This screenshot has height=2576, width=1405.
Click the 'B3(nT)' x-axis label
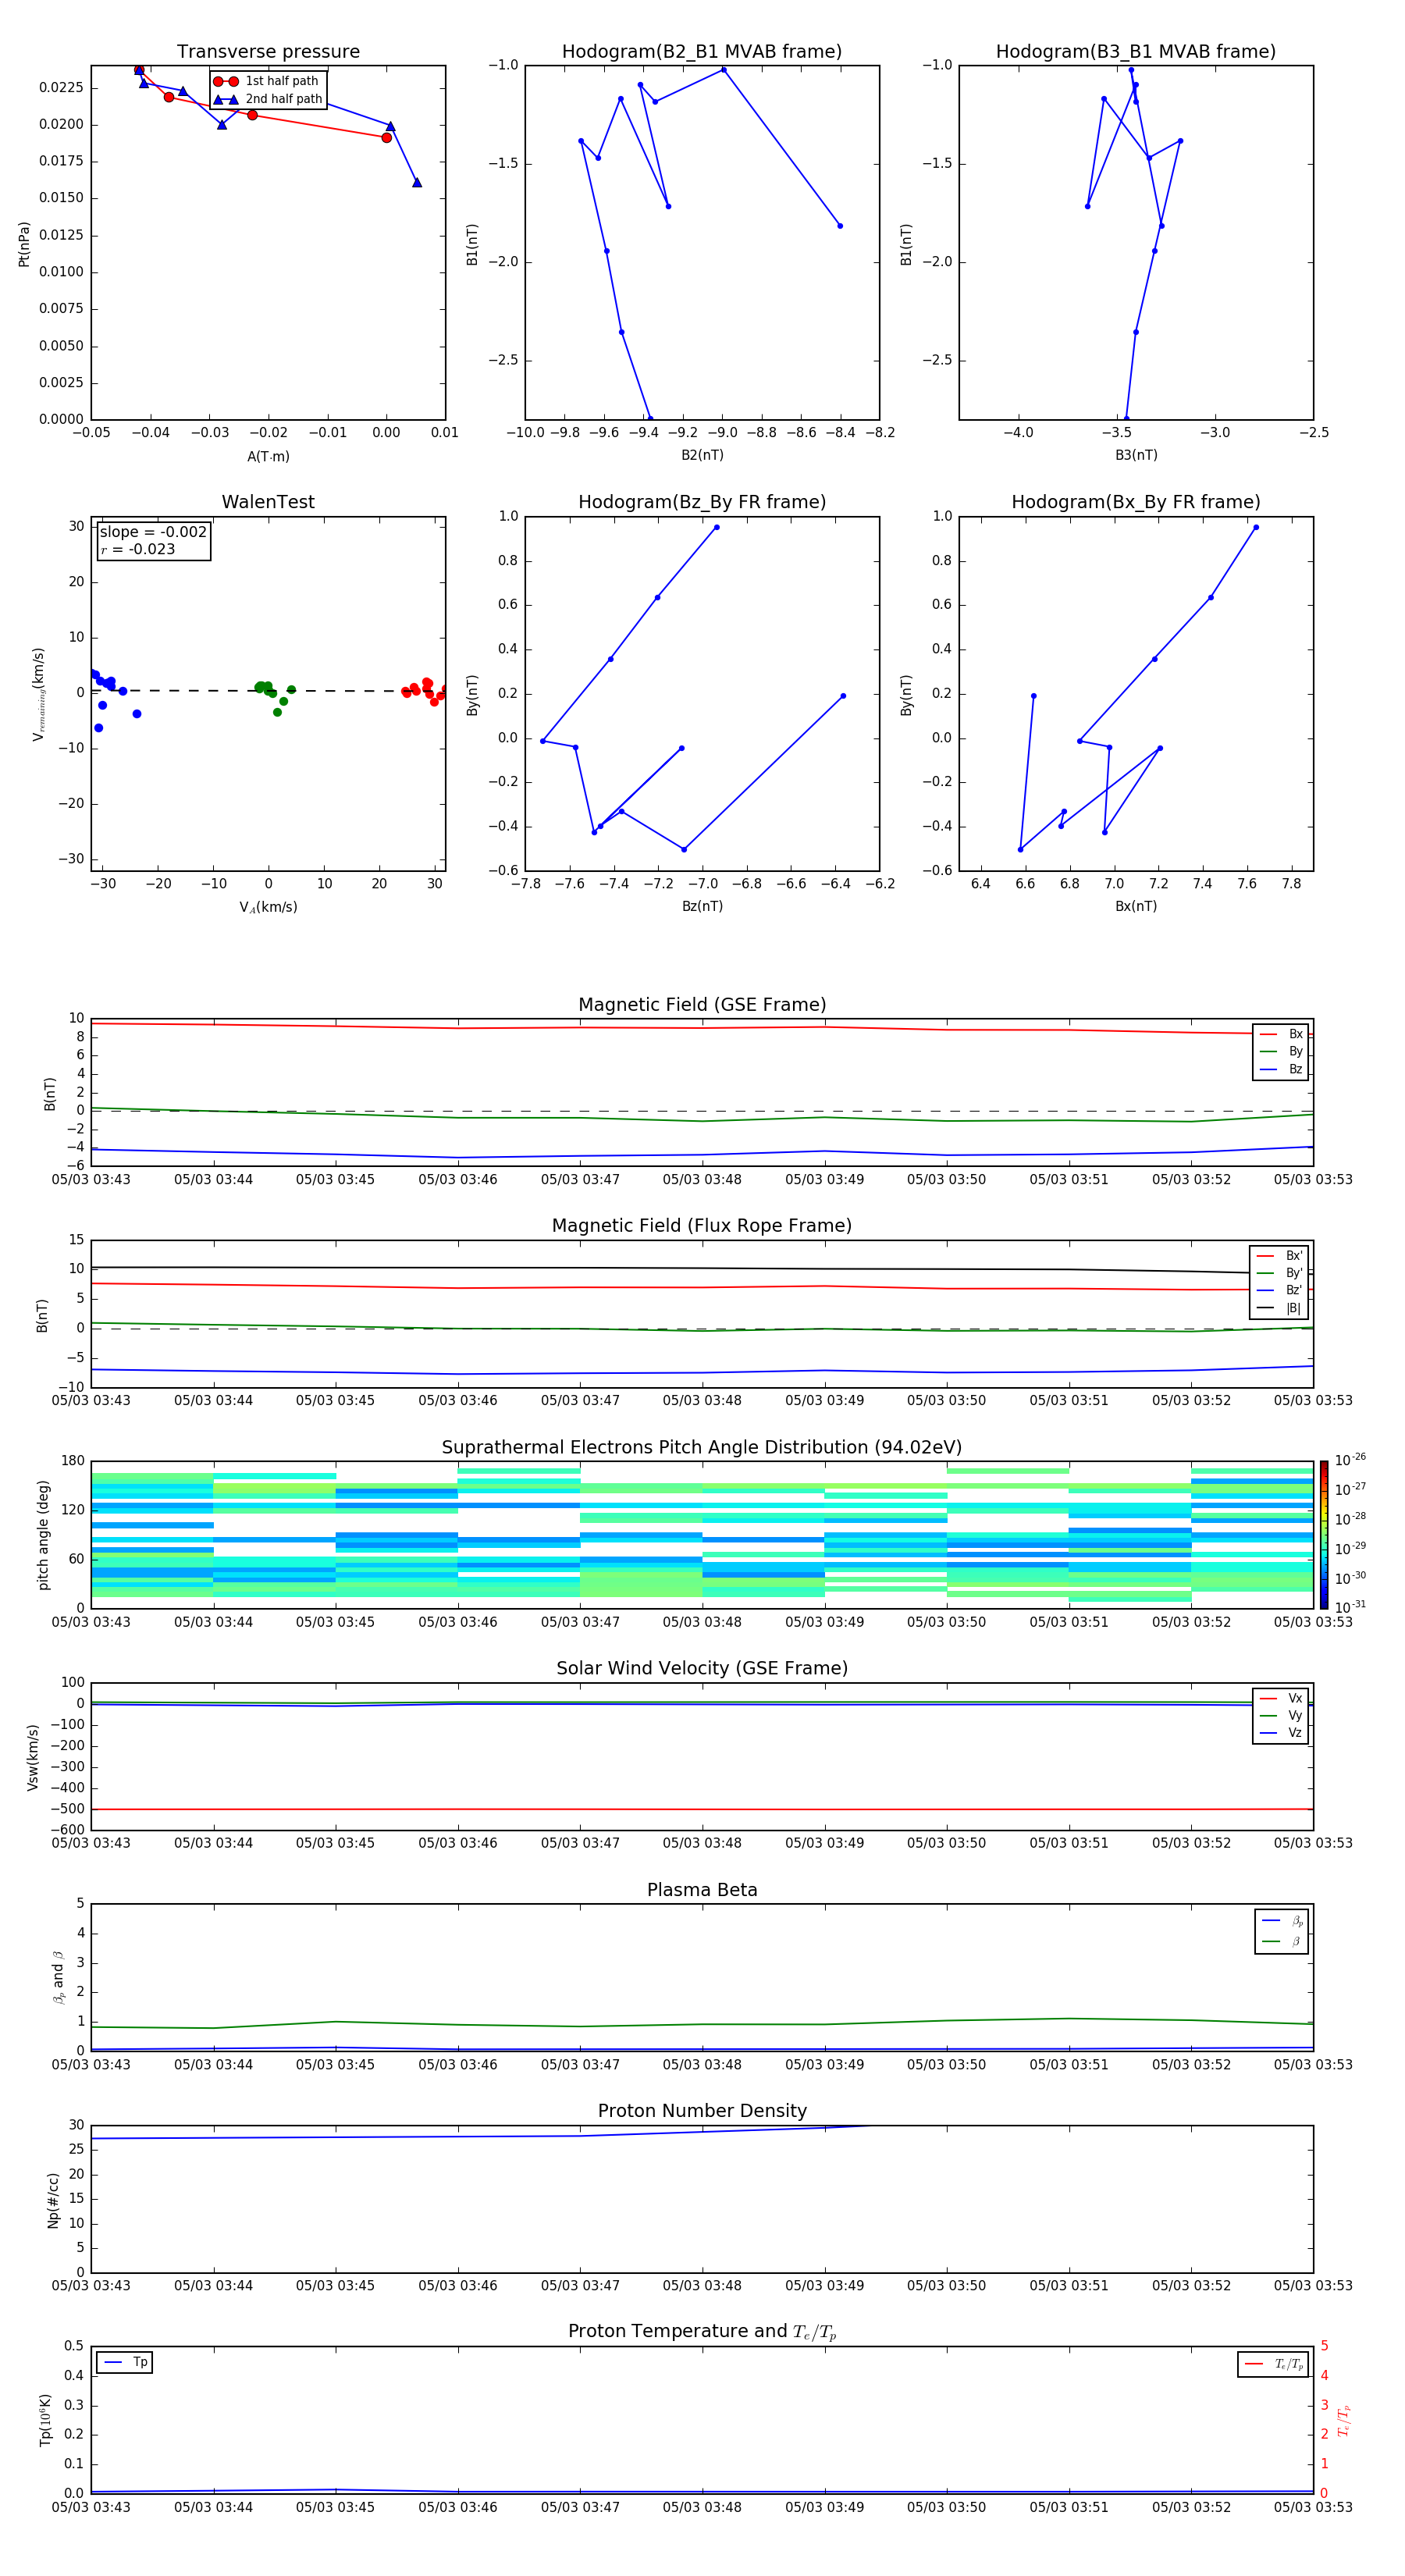click(x=1136, y=455)
